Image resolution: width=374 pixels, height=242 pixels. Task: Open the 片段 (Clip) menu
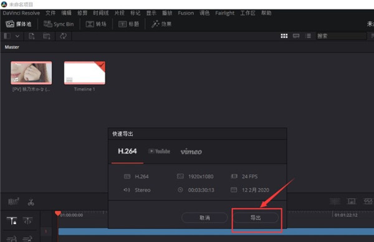[x=120, y=13]
